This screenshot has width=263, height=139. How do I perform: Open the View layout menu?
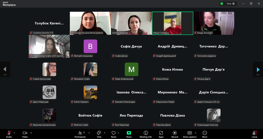click(231, 4)
